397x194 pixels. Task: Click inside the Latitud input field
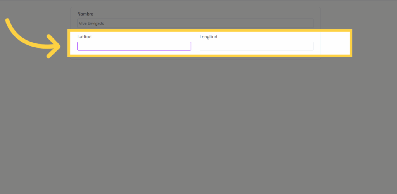coord(134,46)
